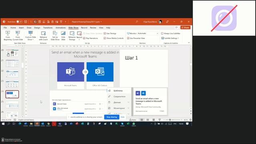Switch to the Insert tab

[21, 28]
